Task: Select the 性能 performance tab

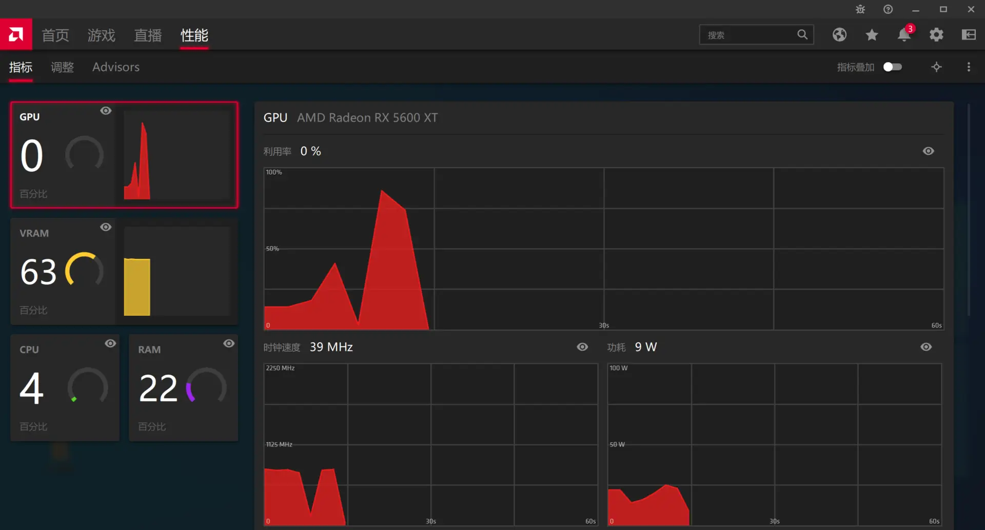Action: [194, 35]
